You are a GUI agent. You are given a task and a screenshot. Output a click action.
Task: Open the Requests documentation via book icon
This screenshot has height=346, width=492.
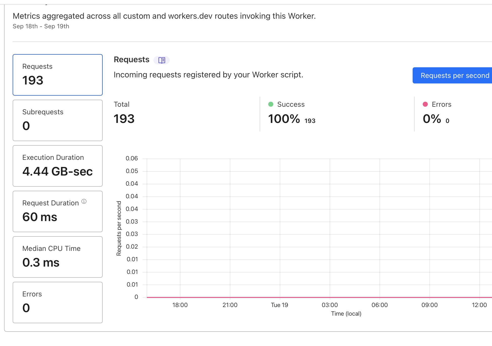pyautogui.click(x=162, y=60)
